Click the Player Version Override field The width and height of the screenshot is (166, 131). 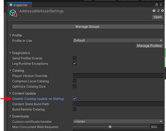click(118, 76)
